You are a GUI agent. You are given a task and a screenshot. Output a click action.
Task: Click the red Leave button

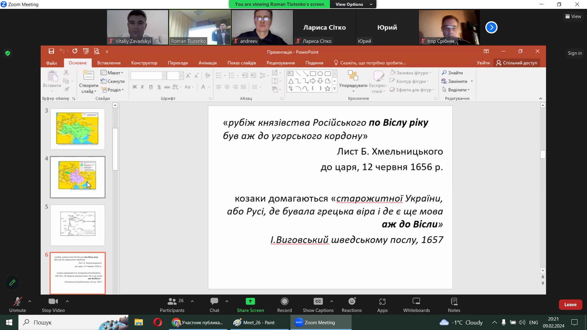[570, 305]
